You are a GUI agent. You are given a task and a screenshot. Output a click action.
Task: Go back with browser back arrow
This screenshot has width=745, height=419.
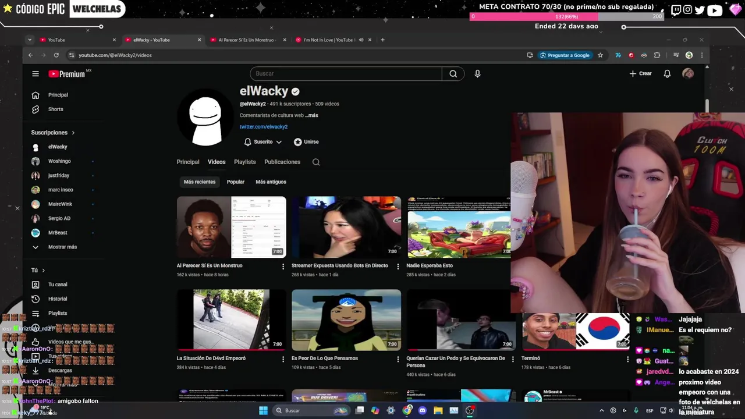pos(30,55)
